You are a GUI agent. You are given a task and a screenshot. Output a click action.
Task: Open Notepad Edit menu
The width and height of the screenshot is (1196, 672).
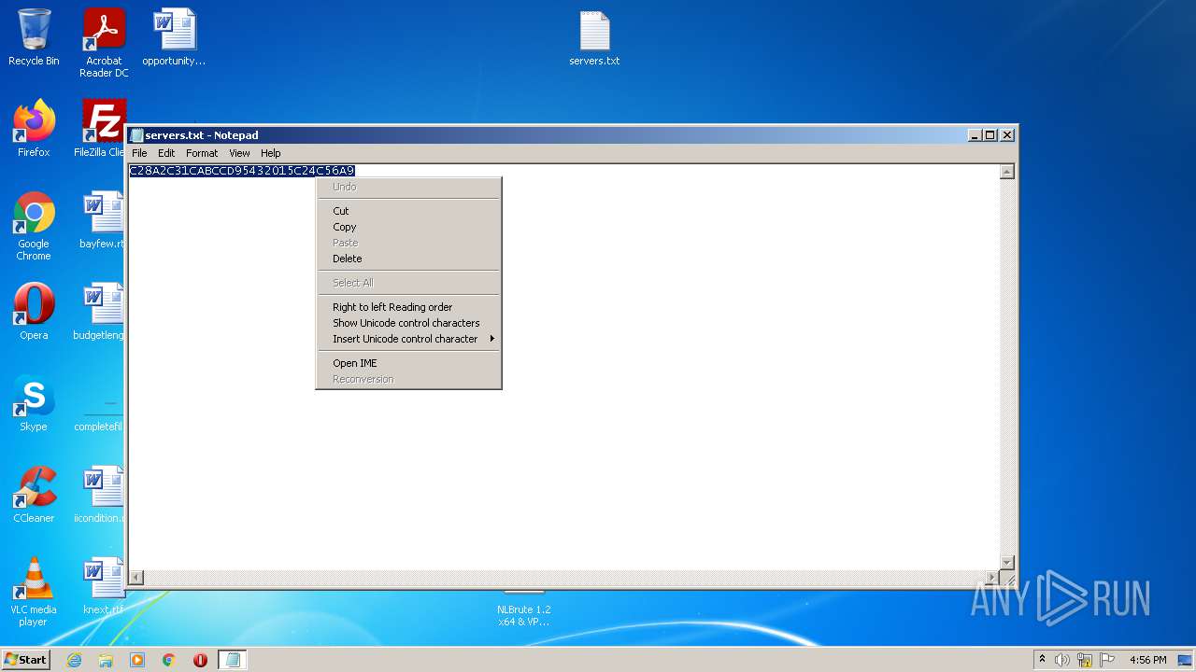click(x=166, y=153)
